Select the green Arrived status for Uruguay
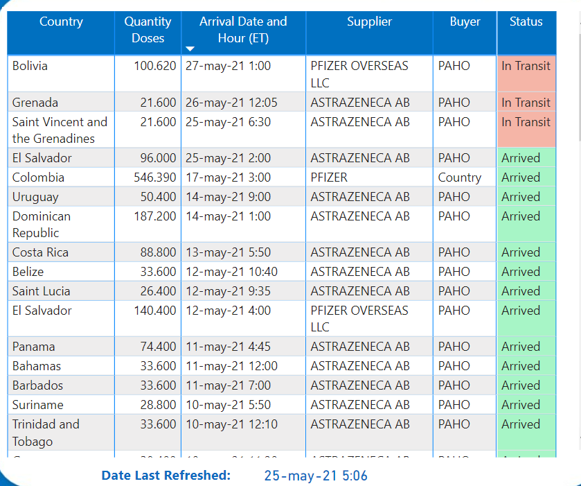The image size is (581, 486). [521, 197]
